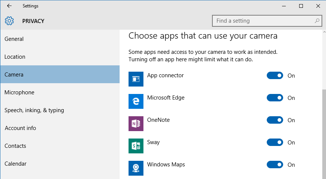Click the Find a setting search box
The width and height of the screenshot is (326, 179).
pos(267,21)
